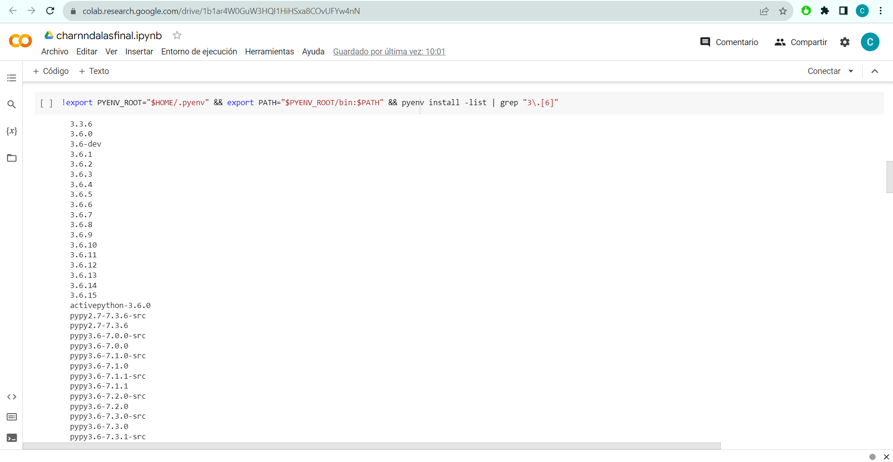This screenshot has width=893, height=462.
Task: Open browser extensions puzzle icon
Action: click(x=825, y=11)
